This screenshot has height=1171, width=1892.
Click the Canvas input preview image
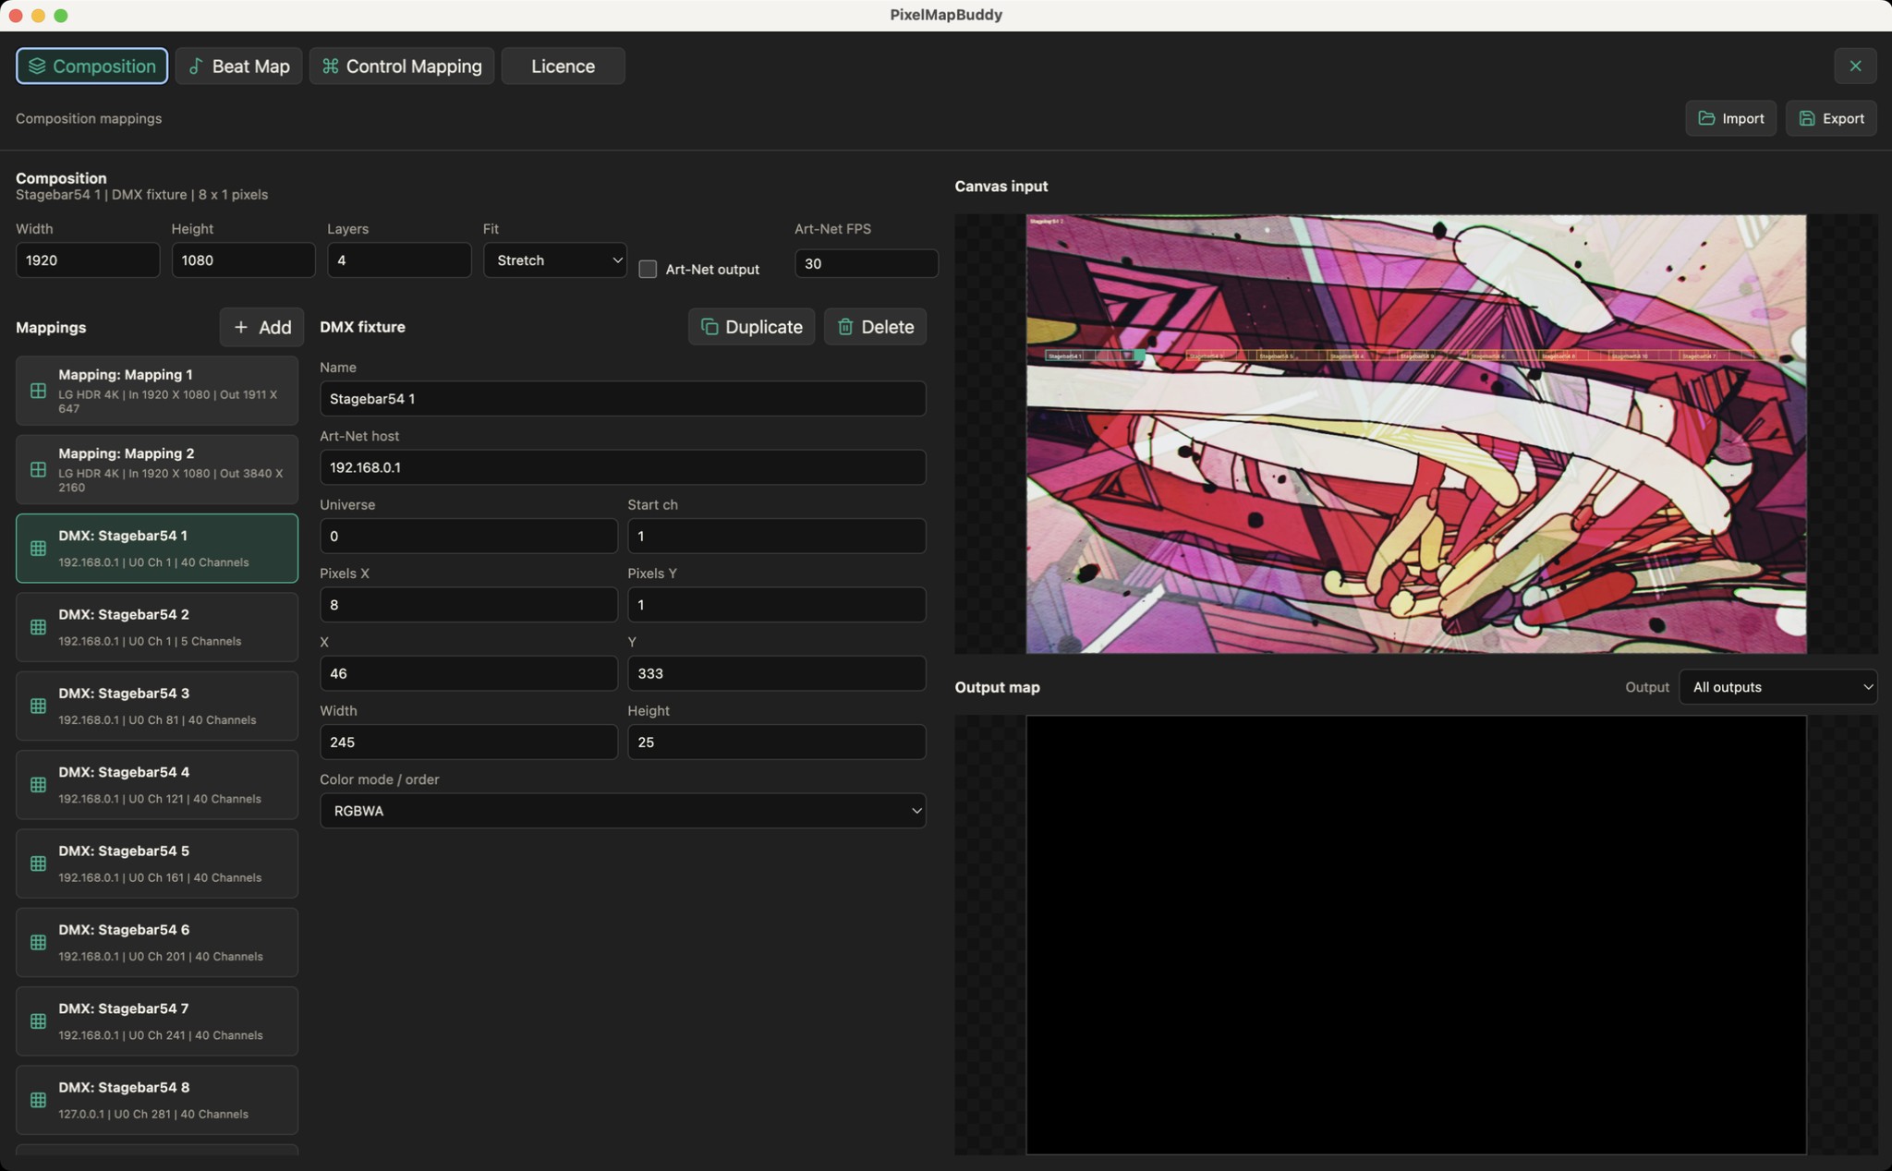[x=1415, y=434]
